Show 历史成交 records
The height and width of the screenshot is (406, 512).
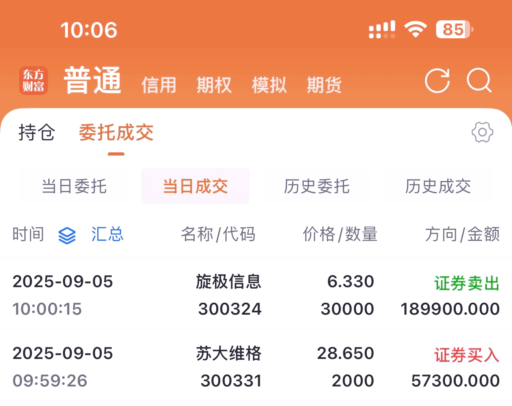[x=438, y=186]
